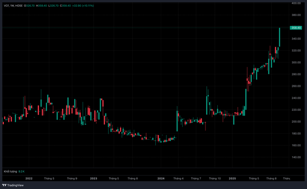
Task: Click the 180.00 price axis label
Action: (x=296, y=133)
